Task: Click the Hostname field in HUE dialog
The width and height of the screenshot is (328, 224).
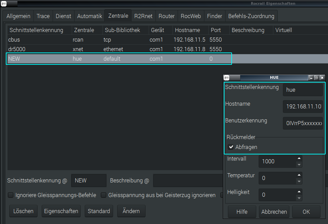Action: (302, 107)
